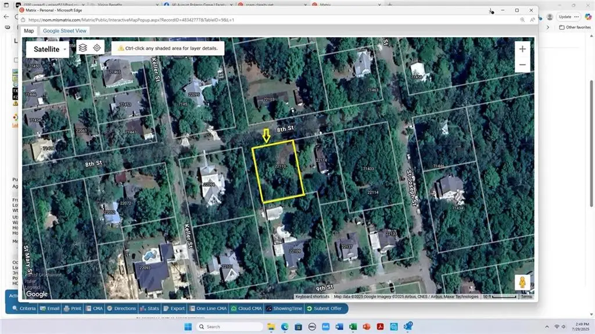
Task: Click parcel label 22103 on the map
Action: point(268,99)
